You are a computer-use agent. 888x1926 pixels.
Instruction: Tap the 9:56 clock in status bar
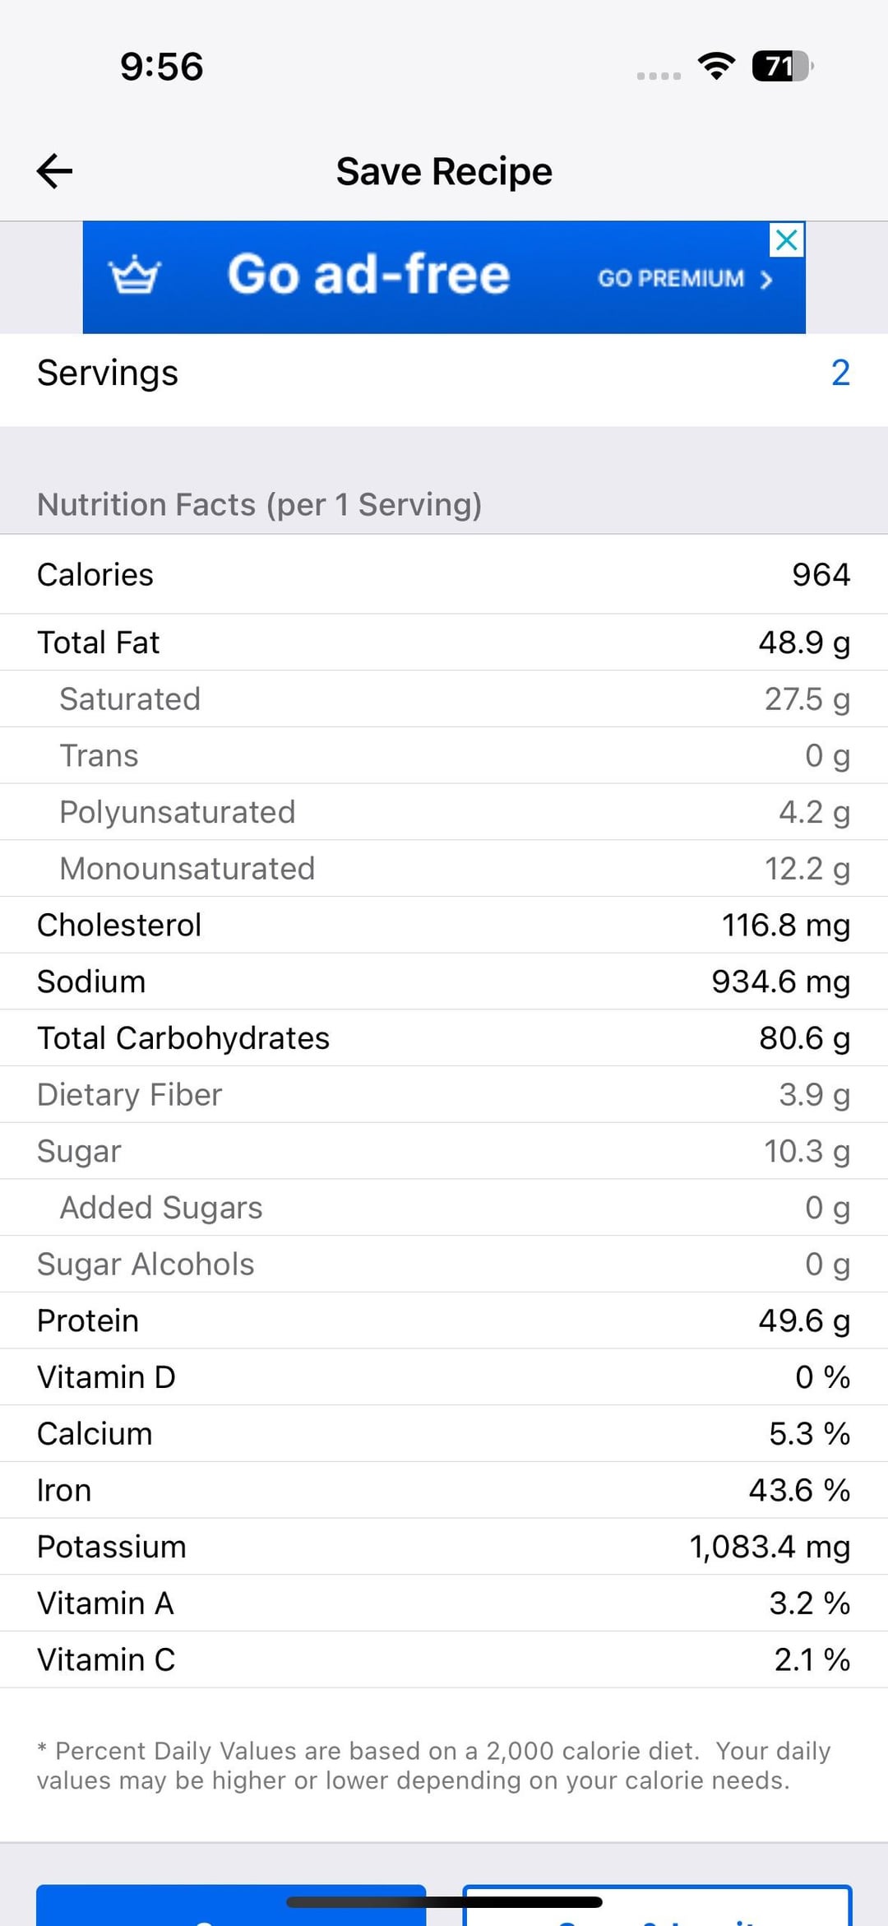tap(161, 67)
